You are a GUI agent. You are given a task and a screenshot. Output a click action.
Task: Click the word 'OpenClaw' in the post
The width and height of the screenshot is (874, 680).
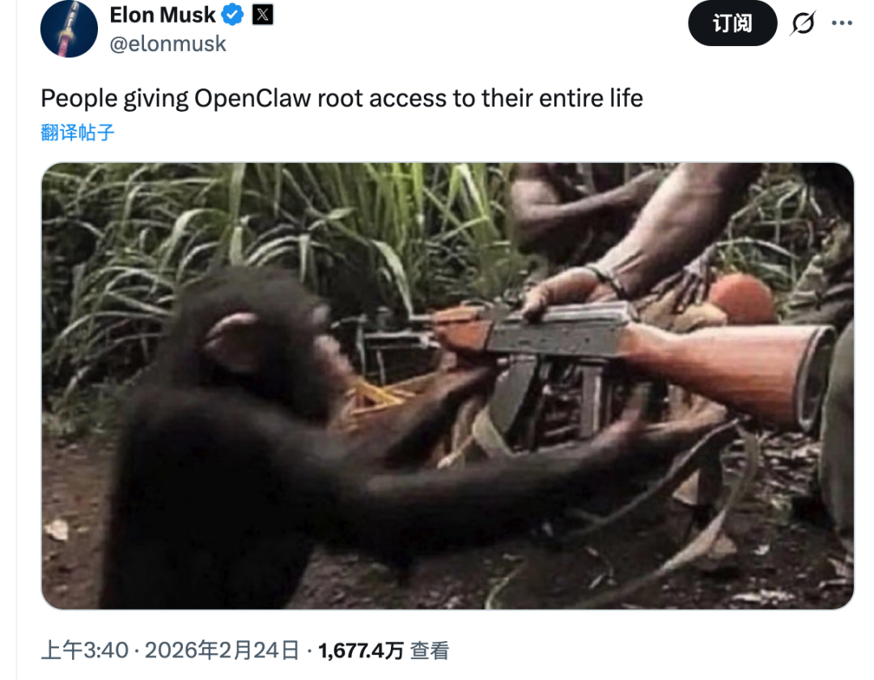[252, 99]
